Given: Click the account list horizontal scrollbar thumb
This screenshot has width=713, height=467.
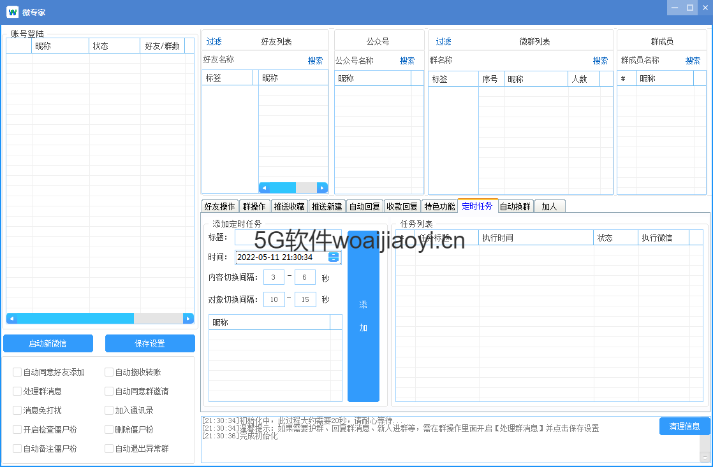Looking at the screenshot, I should (75, 319).
